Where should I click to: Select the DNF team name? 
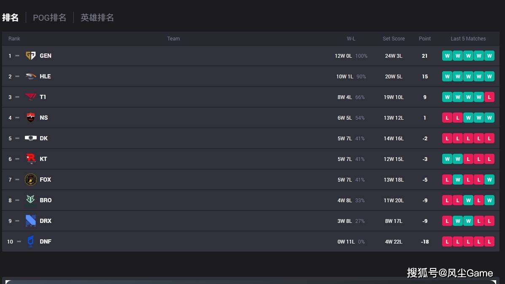point(46,241)
